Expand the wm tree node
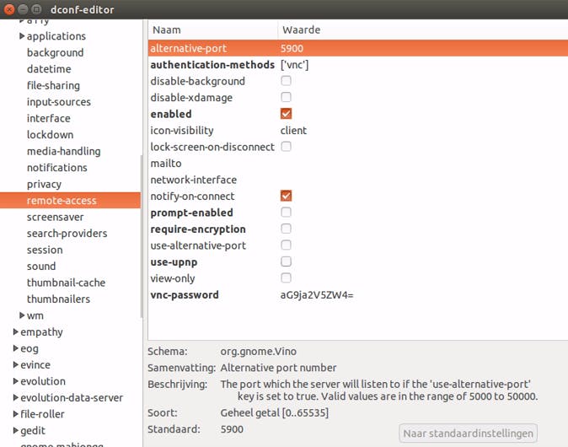Screen dimensions: 568x447 coord(21,315)
